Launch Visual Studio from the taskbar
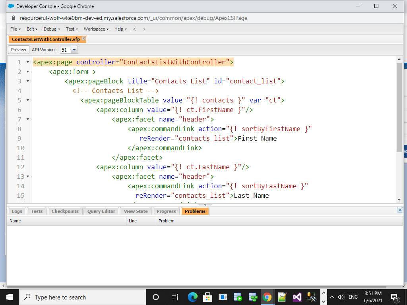Viewport: 407px width, 305px height. click(x=297, y=297)
